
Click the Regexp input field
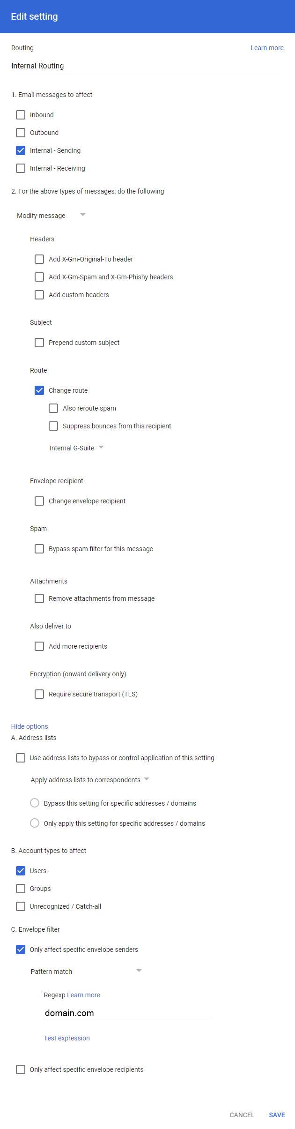(x=127, y=1013)
